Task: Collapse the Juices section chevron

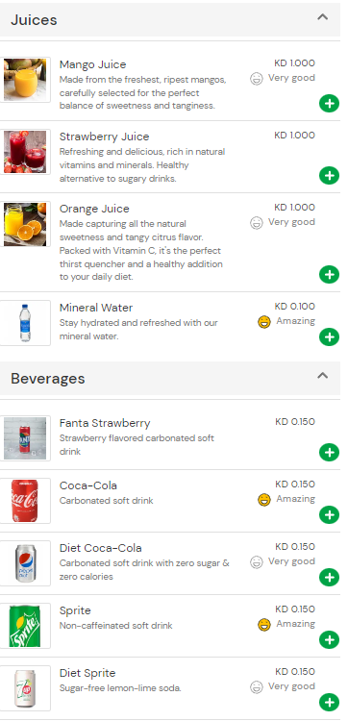Action: (x=323, y=17)
